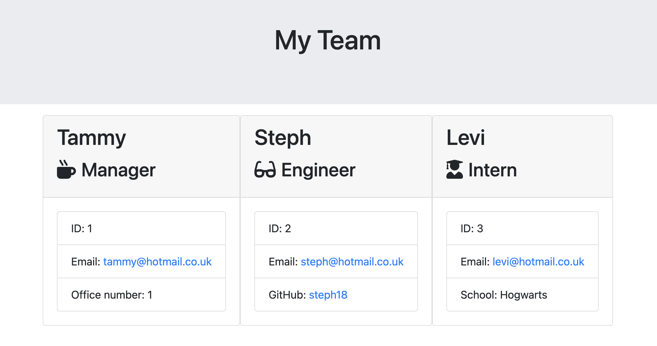The width and height of the screenshot is (657, 346).
Task: Click the graduate icon beside Intern
Action: point(454,169)
